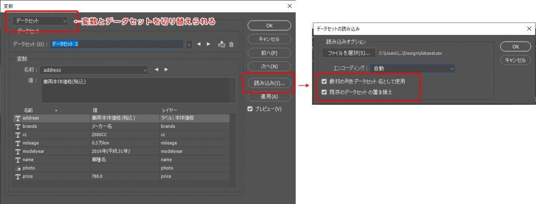Delete dataset with trash icon
The height and width of the screenshot is (204, 536).
click(231, 44)
